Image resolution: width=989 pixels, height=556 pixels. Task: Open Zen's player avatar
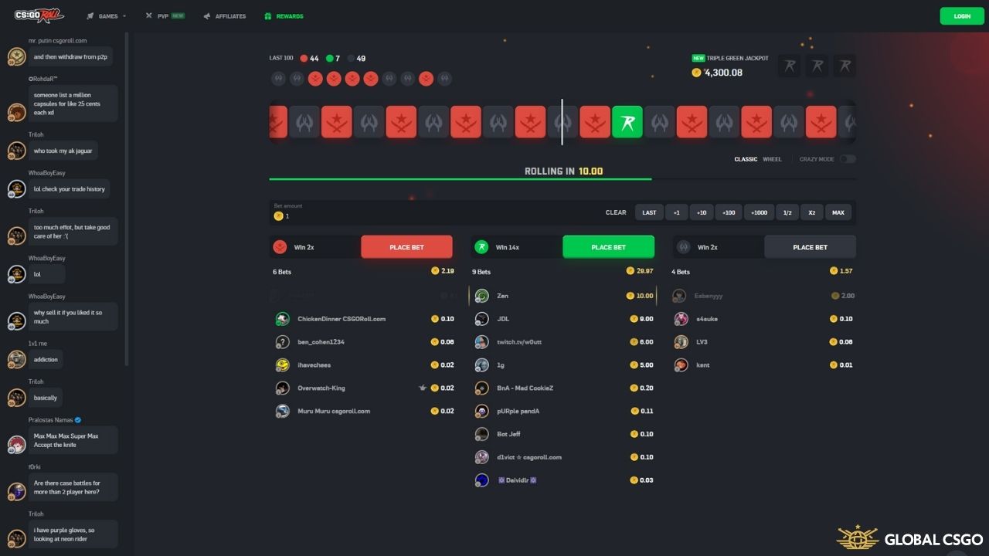pos(482,296)
